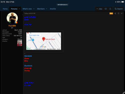
Task: Open the Google logo on map
Action: [44, 47]
